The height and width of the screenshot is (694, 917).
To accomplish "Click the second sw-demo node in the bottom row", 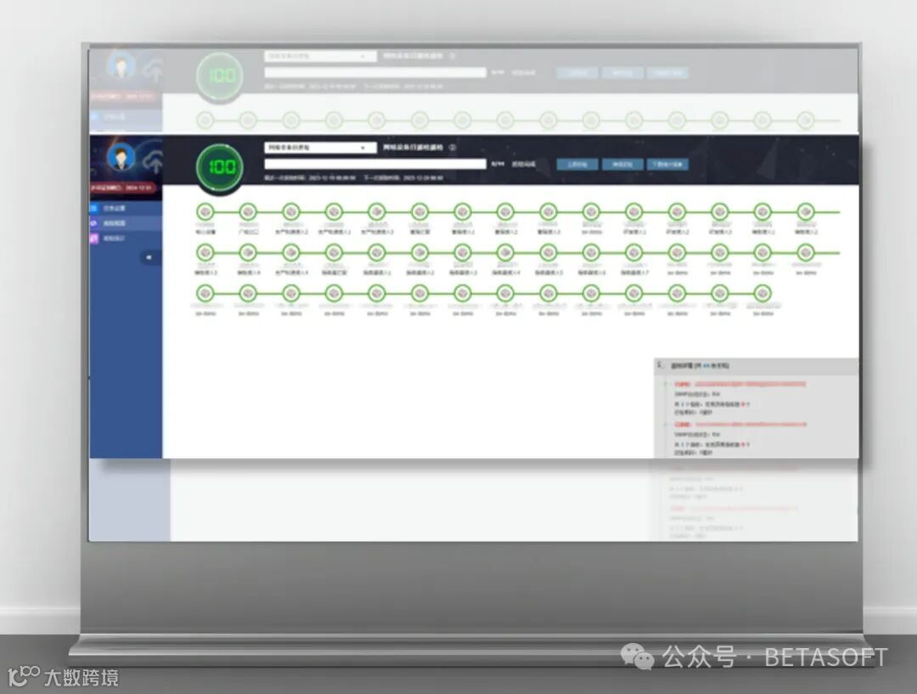I will click(248, 293).
